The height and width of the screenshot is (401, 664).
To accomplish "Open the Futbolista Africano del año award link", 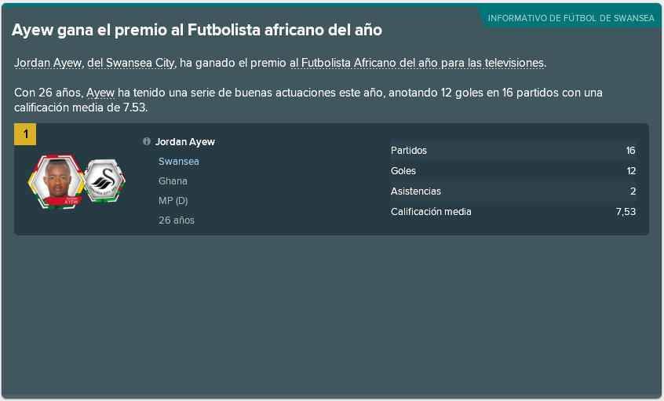I will pyautogui.click(x=417, y=63).
